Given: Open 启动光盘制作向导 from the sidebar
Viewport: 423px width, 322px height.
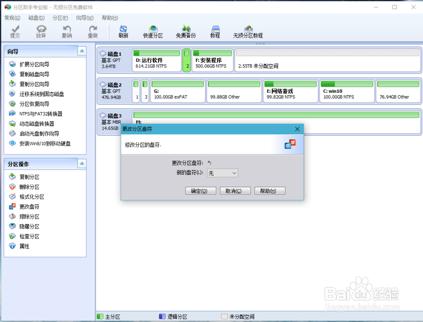Looking at the screenshot, I should click(39, 133).
